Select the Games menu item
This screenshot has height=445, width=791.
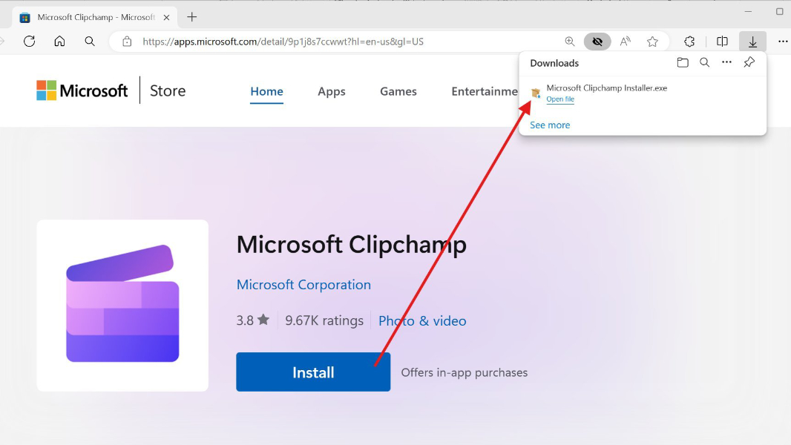pyautogui.click(x=398, y=91)
